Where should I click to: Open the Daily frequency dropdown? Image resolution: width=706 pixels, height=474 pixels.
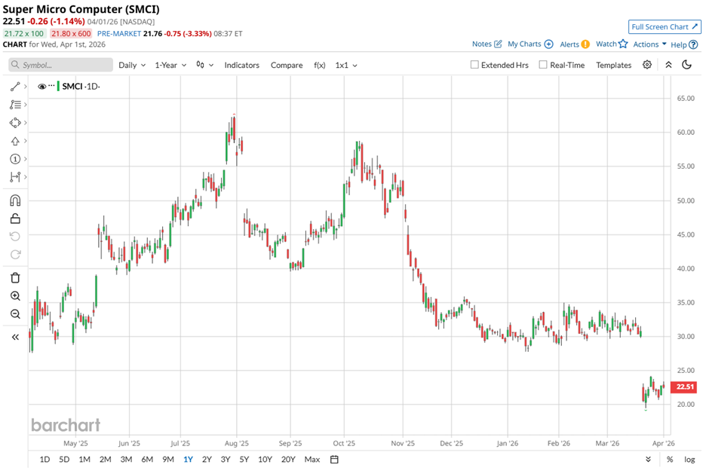[x=132, y=66]
